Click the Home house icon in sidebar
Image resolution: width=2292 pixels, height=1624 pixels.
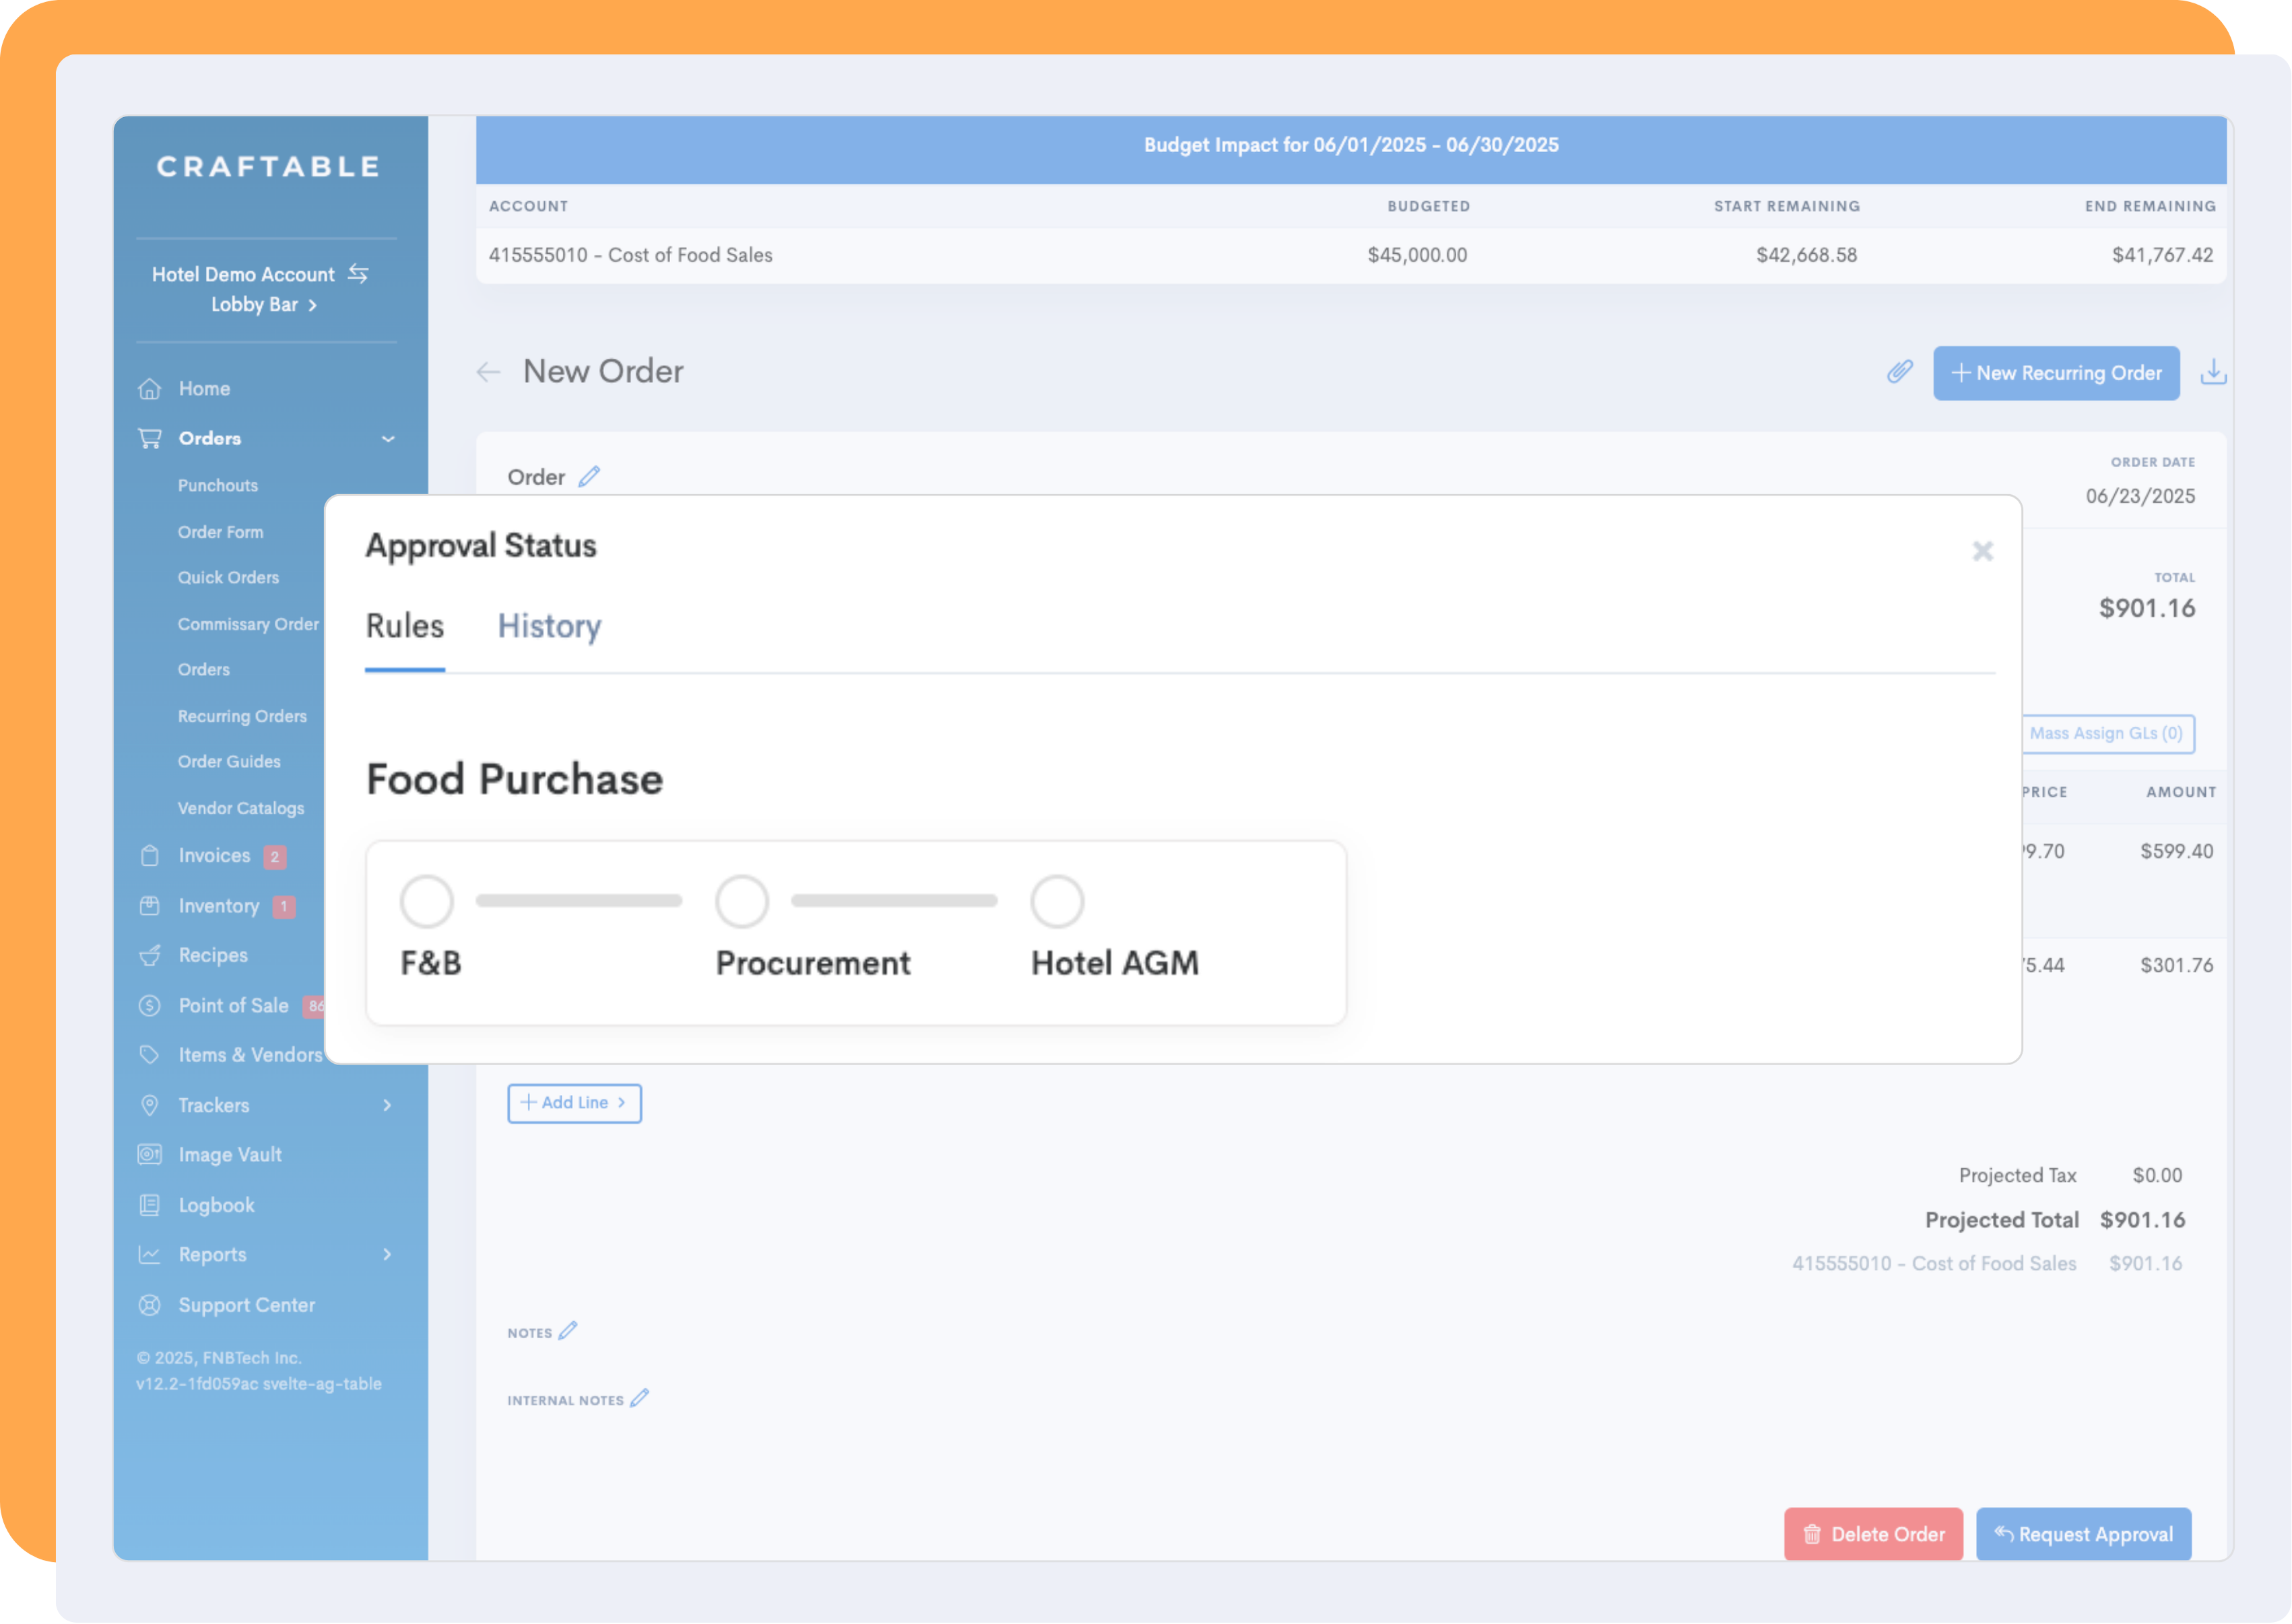(149, 389)
